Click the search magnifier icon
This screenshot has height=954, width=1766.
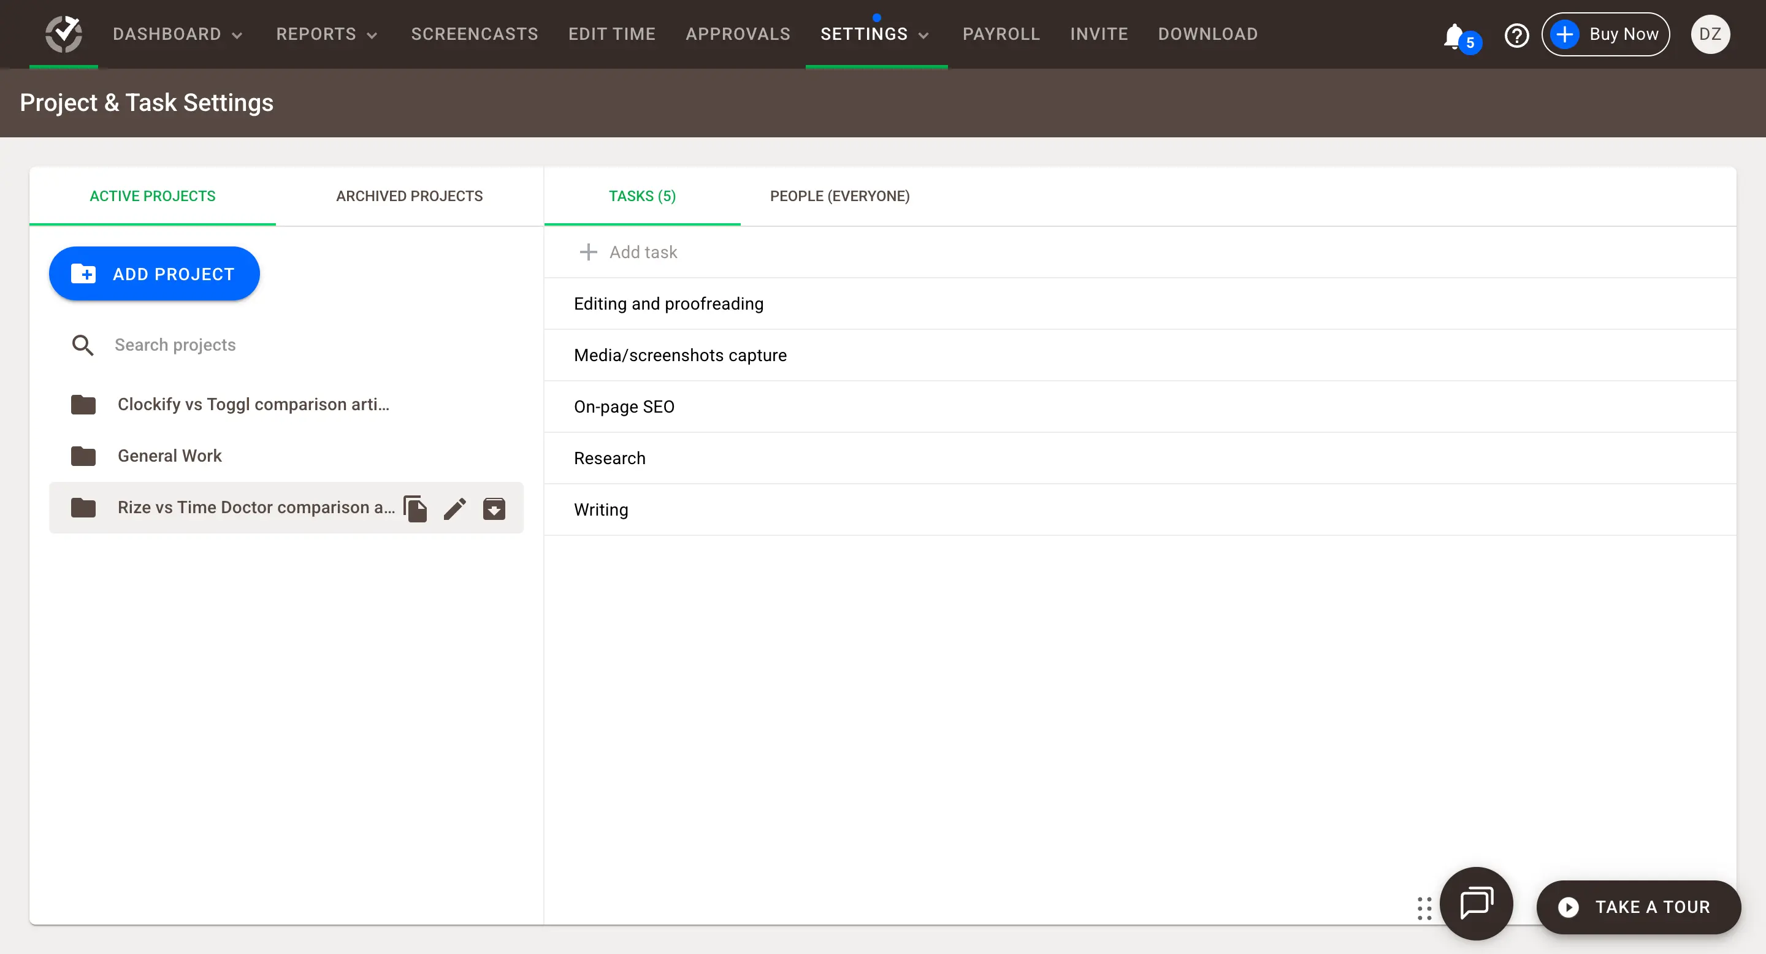point(83,345)
